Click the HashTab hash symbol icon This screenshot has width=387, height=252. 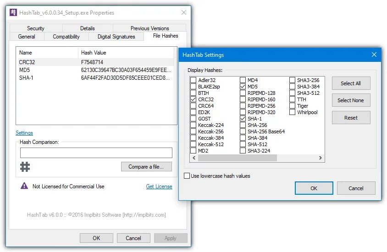25,167
